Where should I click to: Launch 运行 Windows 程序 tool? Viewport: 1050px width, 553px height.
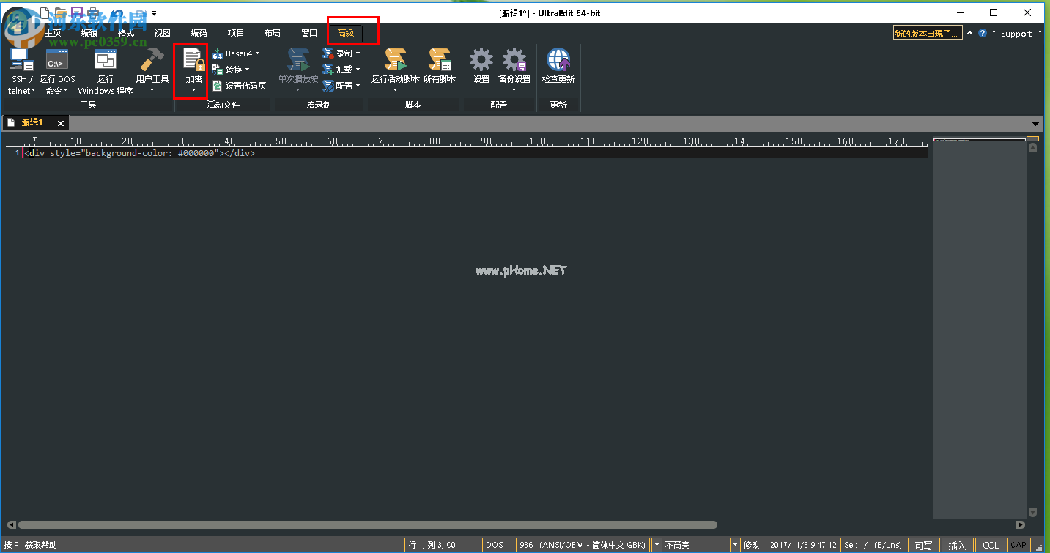(106, 71)
